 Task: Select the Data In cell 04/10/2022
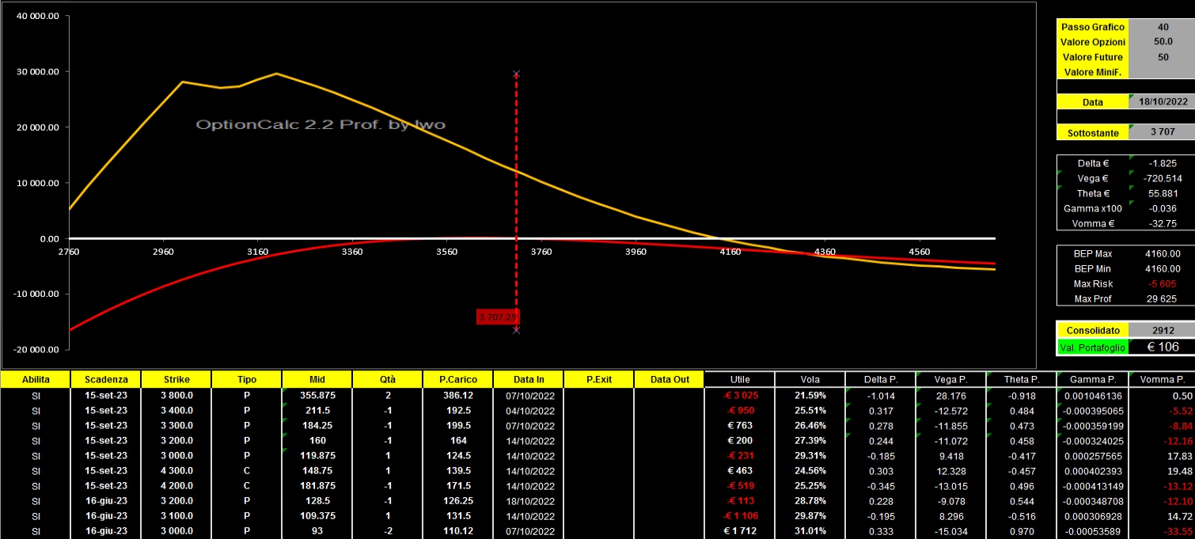(x=529, y=410)
